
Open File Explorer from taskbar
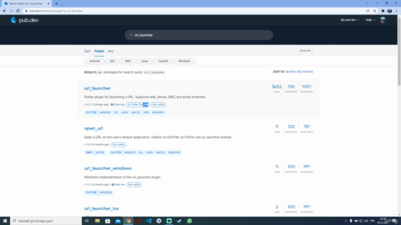[x=97, y=221]
